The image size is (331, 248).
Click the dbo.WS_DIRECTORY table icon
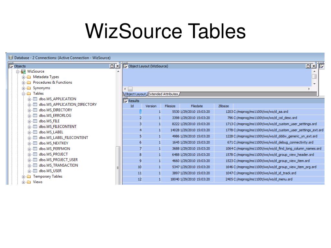pyautogui.click(x=35, y=110)
